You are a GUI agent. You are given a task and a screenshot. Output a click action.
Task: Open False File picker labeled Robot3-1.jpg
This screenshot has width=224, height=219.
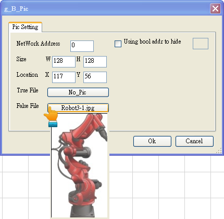[x=78, y=108]
